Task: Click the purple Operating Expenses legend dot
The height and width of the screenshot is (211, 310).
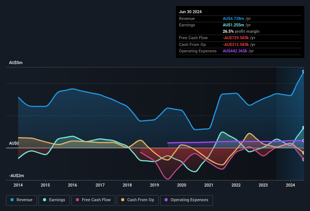Action: click(166, 200)
